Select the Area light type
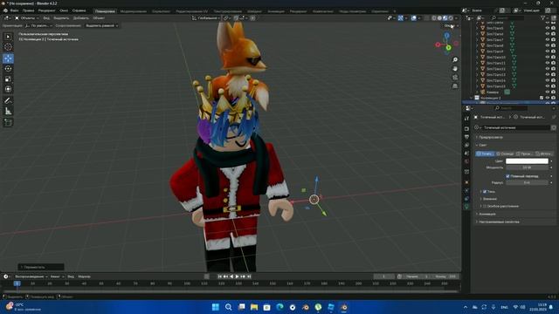The image size is (559, 314). [x=543, y=154]
